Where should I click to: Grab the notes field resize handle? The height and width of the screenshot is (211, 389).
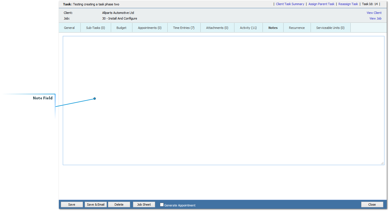coord(382,163)
